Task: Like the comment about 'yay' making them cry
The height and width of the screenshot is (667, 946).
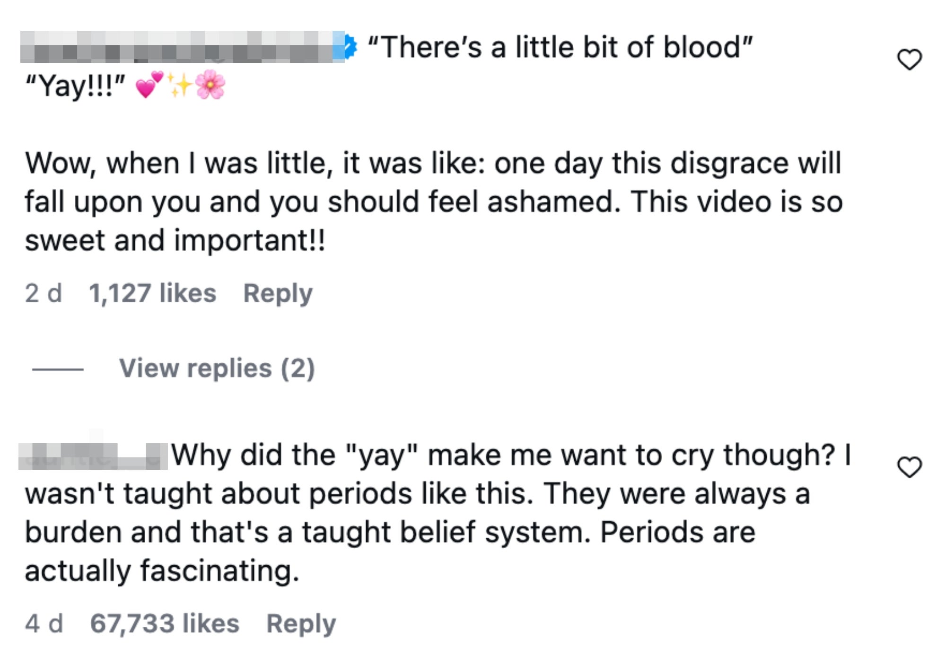Action: 909,467
